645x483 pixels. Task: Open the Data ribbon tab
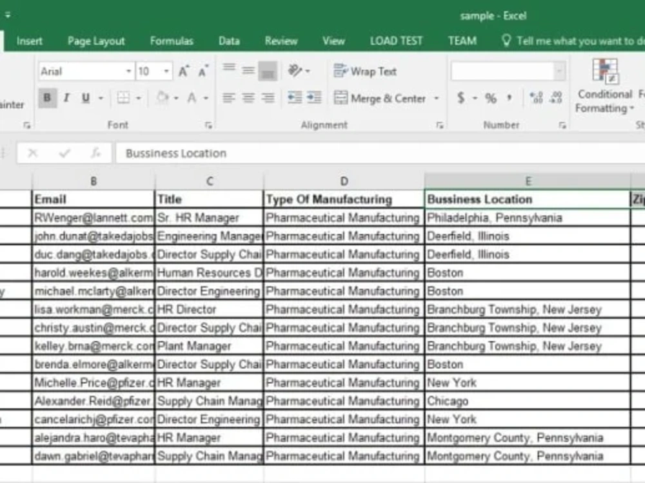click(x=229, y=41)
